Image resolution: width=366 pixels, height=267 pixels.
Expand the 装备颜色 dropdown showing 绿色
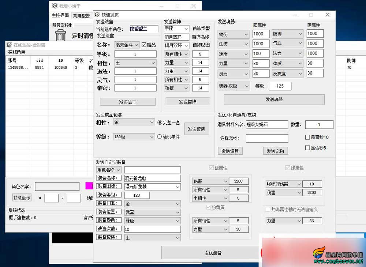tap(152, 221)
